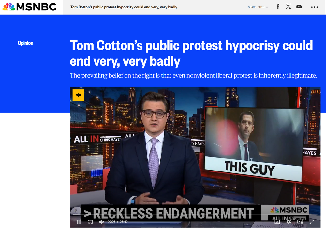Click the 'Share This' label in the header
The width and height of the screenshot is (326, 228).
coord(258,7)
